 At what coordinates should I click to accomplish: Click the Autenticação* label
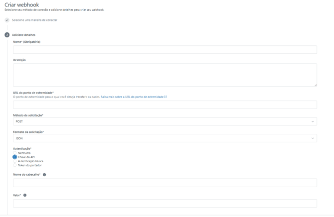(x=22, y=149)
